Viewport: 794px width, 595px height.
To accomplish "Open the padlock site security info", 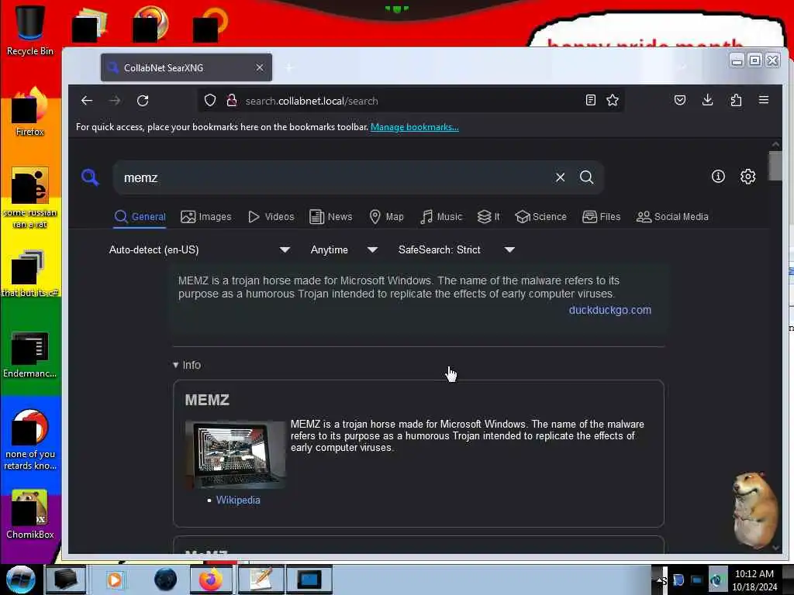I will coord(231,100).
